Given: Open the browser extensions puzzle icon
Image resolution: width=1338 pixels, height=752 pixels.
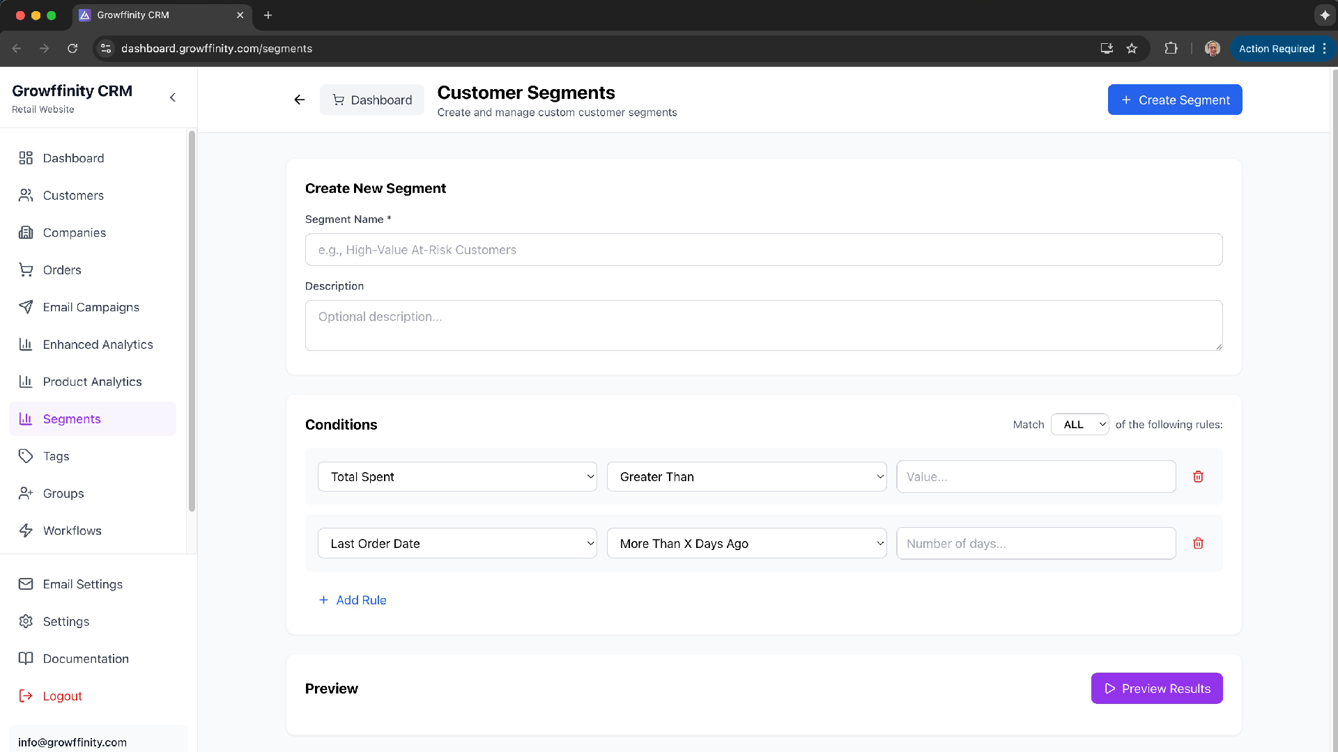Looking at the screenshot, I should (x=1171, y=49).
